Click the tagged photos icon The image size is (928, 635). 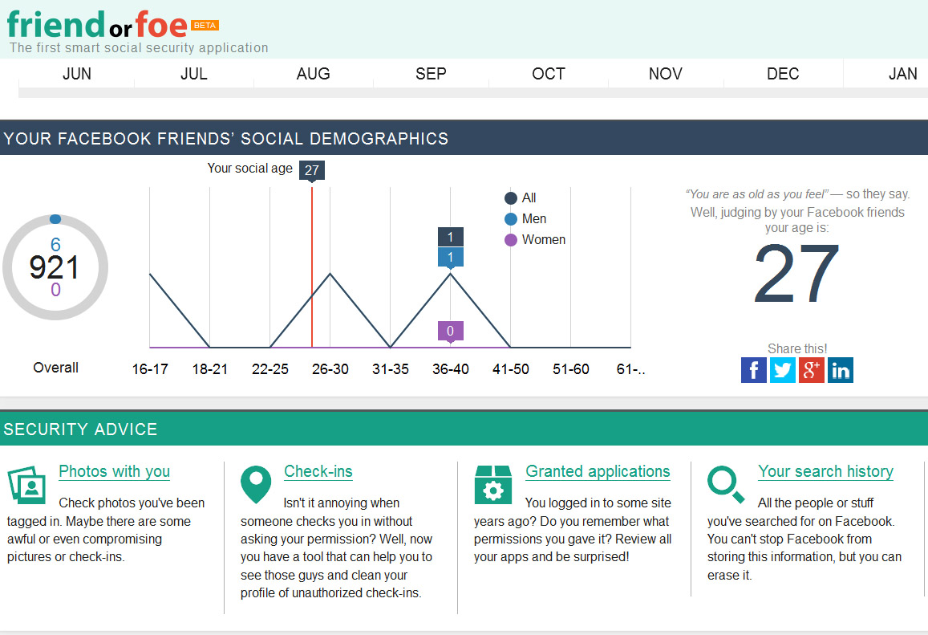click(27, 485)
